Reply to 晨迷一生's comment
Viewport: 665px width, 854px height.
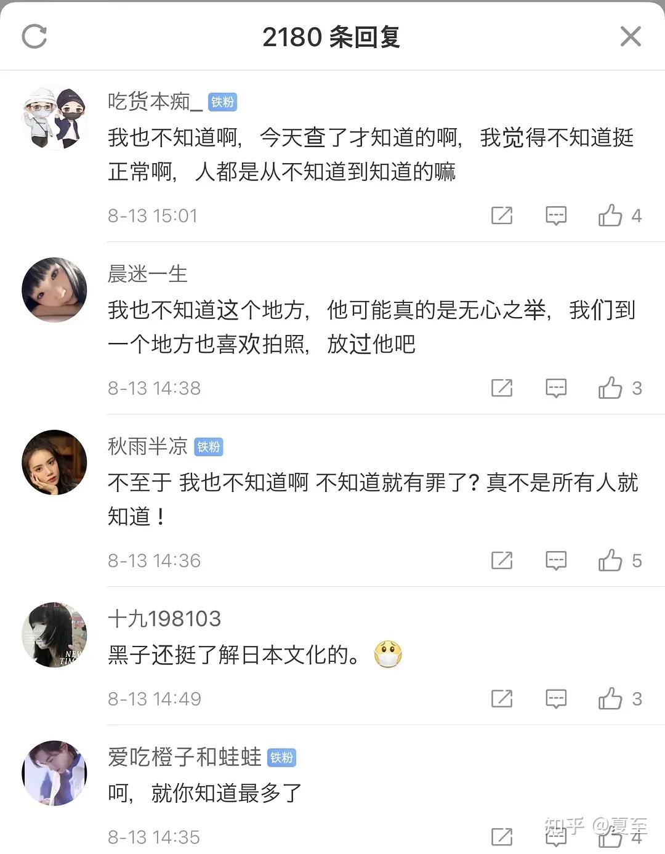(x=556, y=388)
